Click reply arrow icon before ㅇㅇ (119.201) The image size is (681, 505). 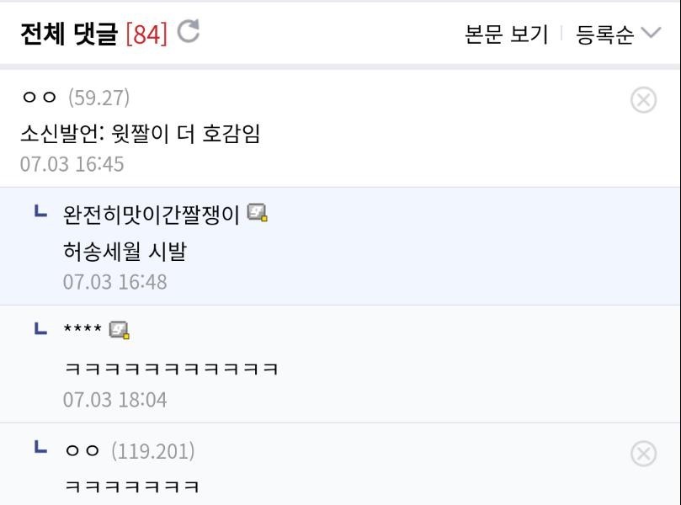(40, 449)
